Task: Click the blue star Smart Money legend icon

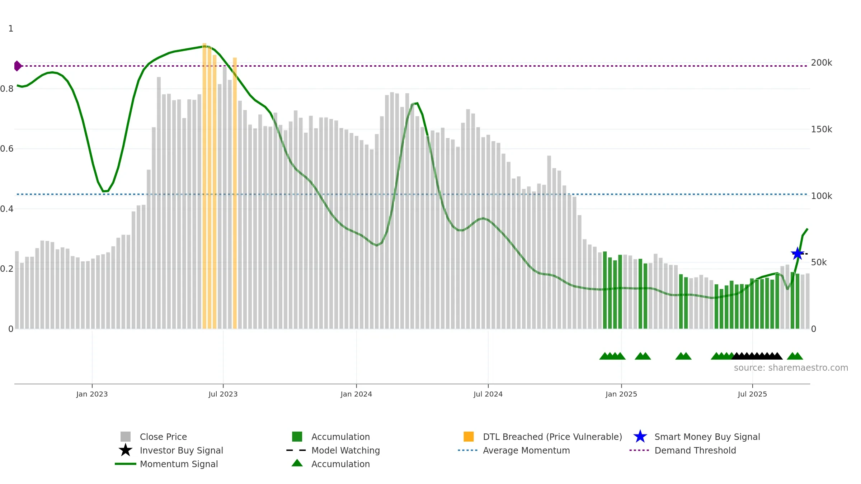Action: [640, 437]
